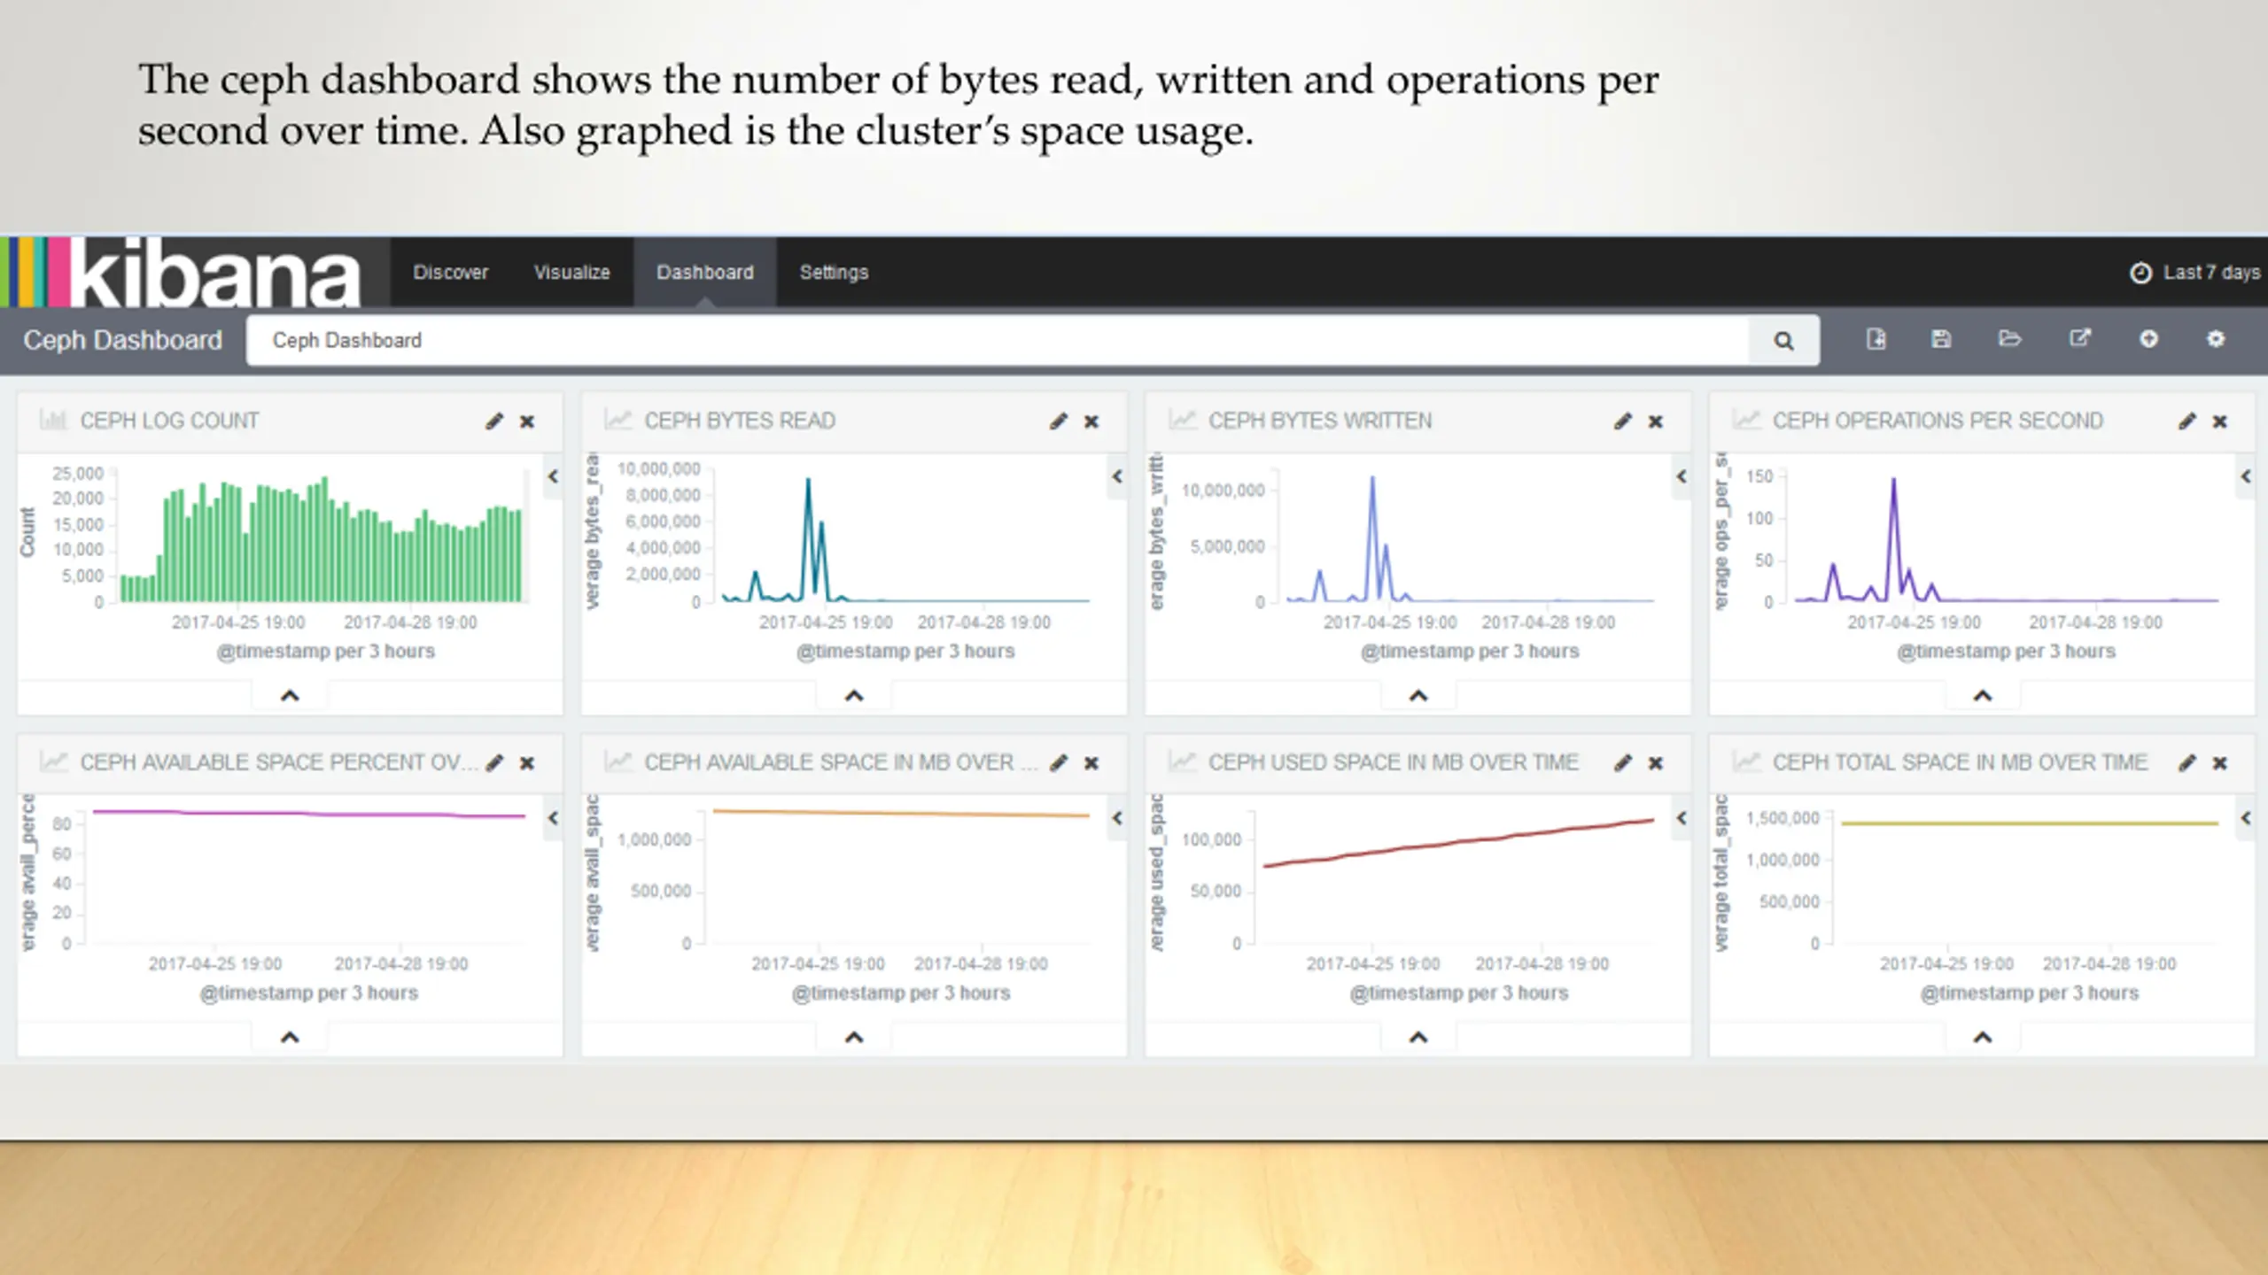
Task: Remove the Ceph Available Space Percent panel
Action: coord(527,763)
